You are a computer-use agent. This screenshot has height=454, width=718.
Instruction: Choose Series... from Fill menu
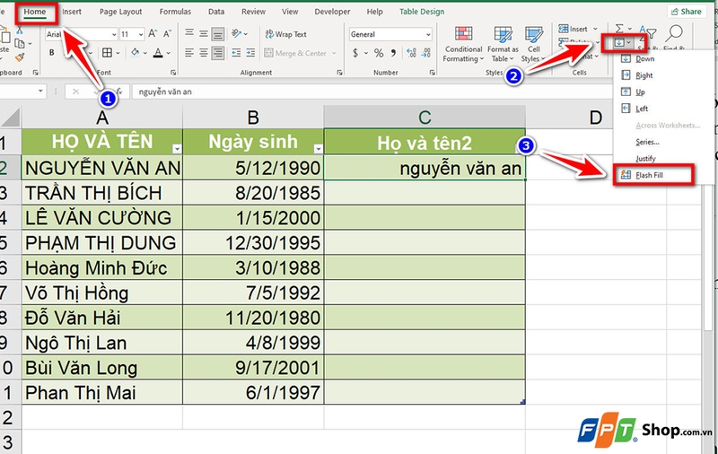tap(647, 142)
